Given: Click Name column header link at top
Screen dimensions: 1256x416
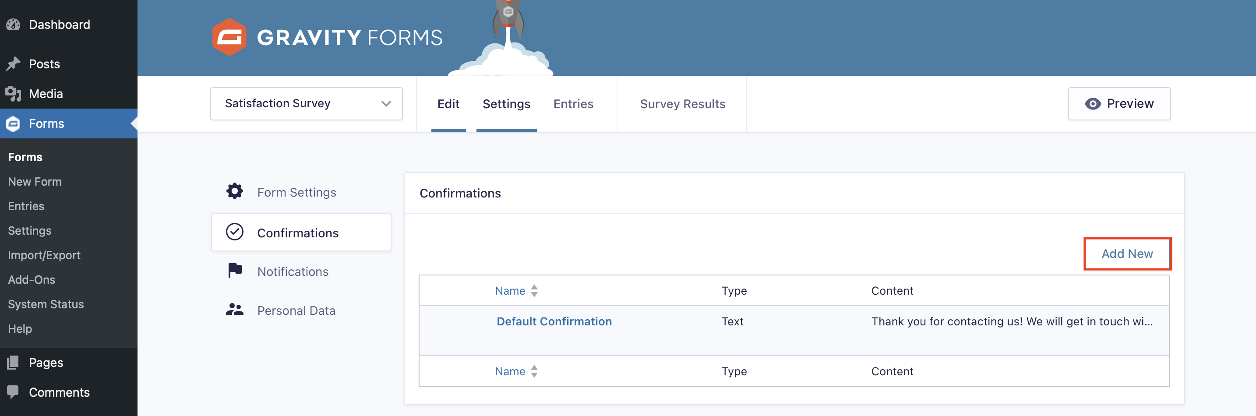Looking at the screenshot, I should (509, 291).
